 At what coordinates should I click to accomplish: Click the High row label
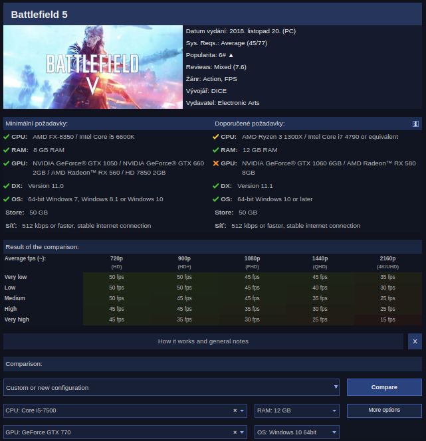click(11, 309)
